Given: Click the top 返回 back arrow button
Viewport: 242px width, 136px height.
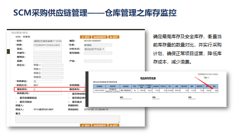Looking at the screenshot, I should click(x=114, y=37).
